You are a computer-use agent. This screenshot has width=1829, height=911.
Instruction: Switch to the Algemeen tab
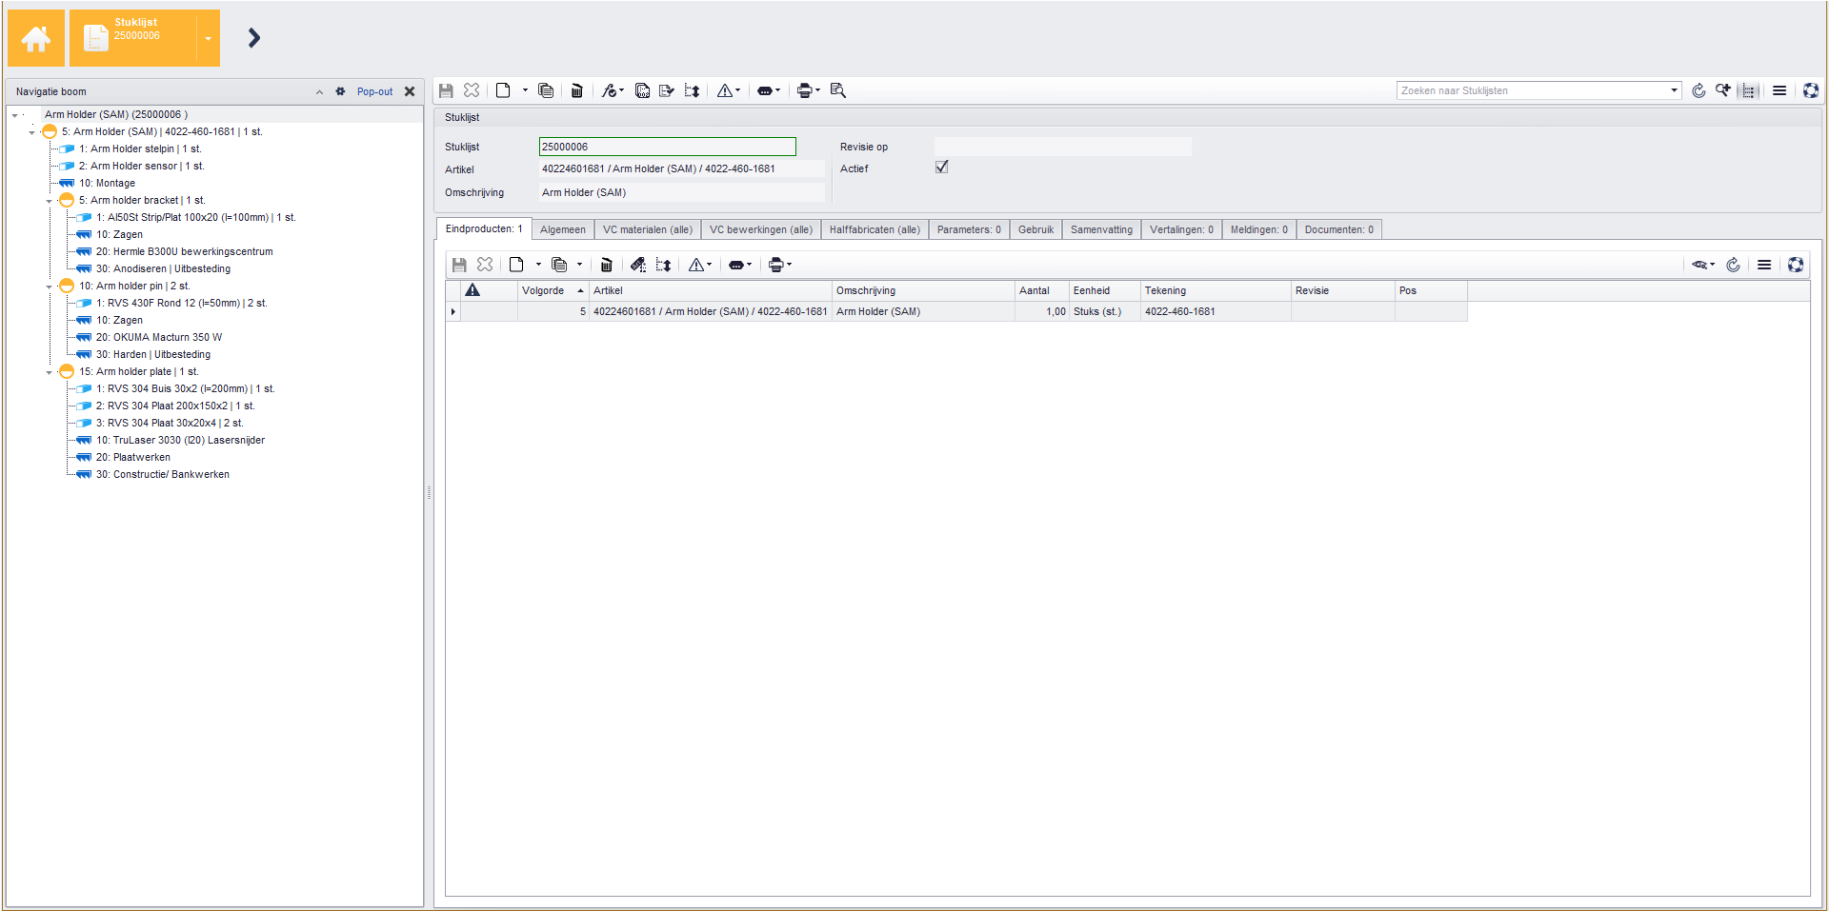point(563,230)
